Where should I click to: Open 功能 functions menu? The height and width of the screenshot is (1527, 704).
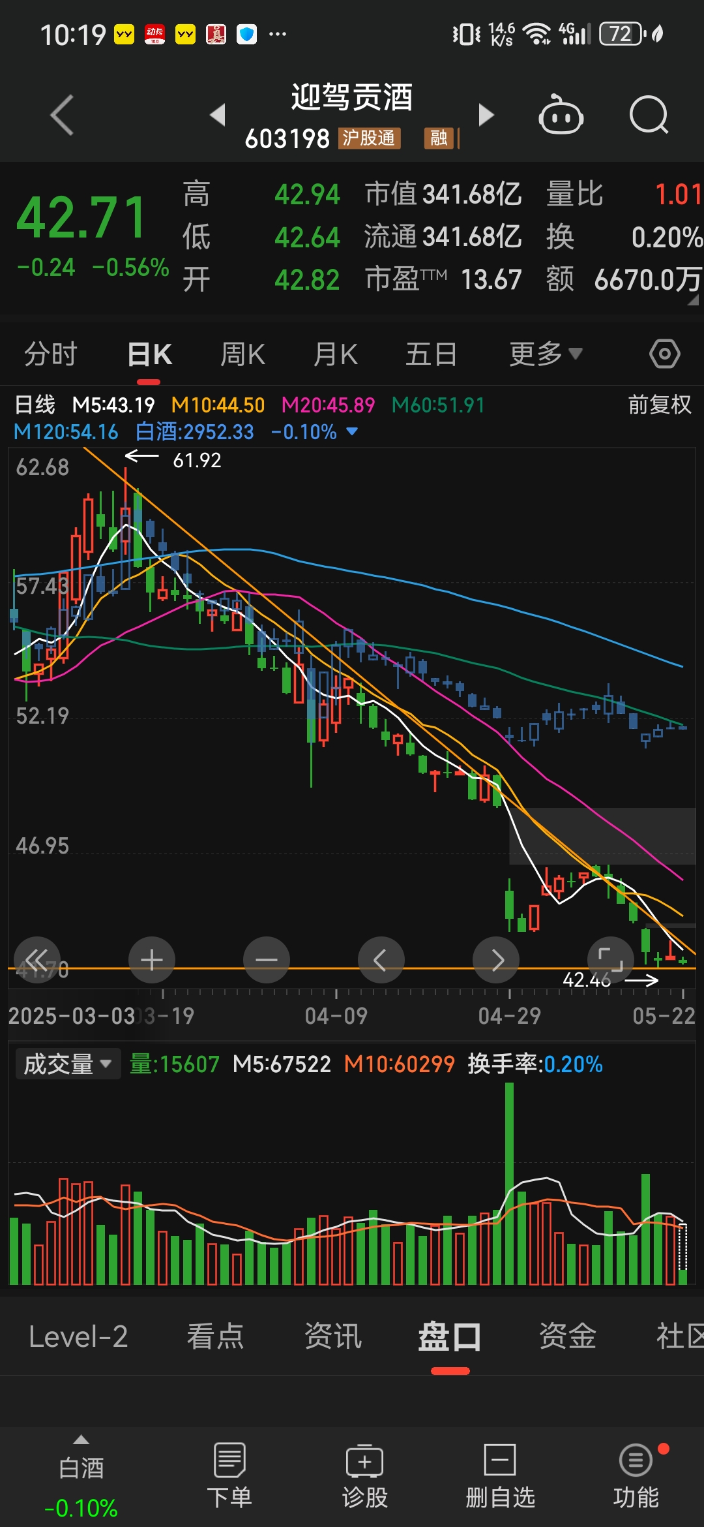pos(636,1476)
